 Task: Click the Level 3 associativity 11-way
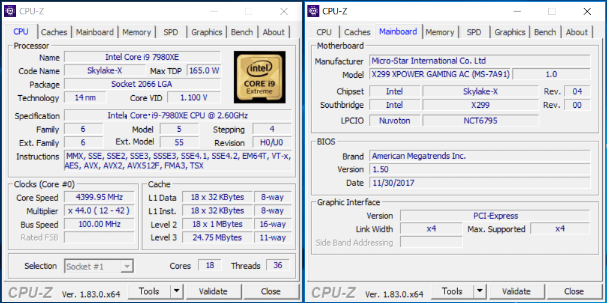272,237
